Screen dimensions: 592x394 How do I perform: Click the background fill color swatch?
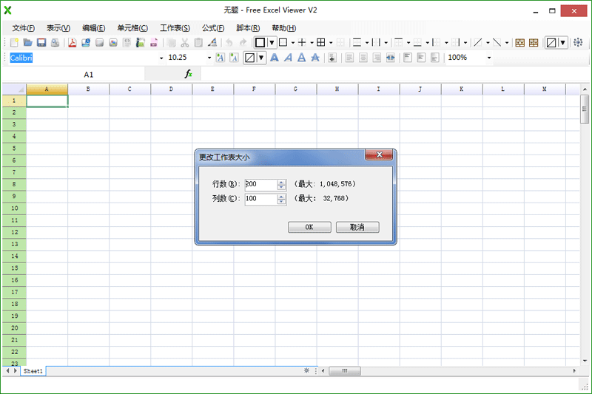coord(551,43)
